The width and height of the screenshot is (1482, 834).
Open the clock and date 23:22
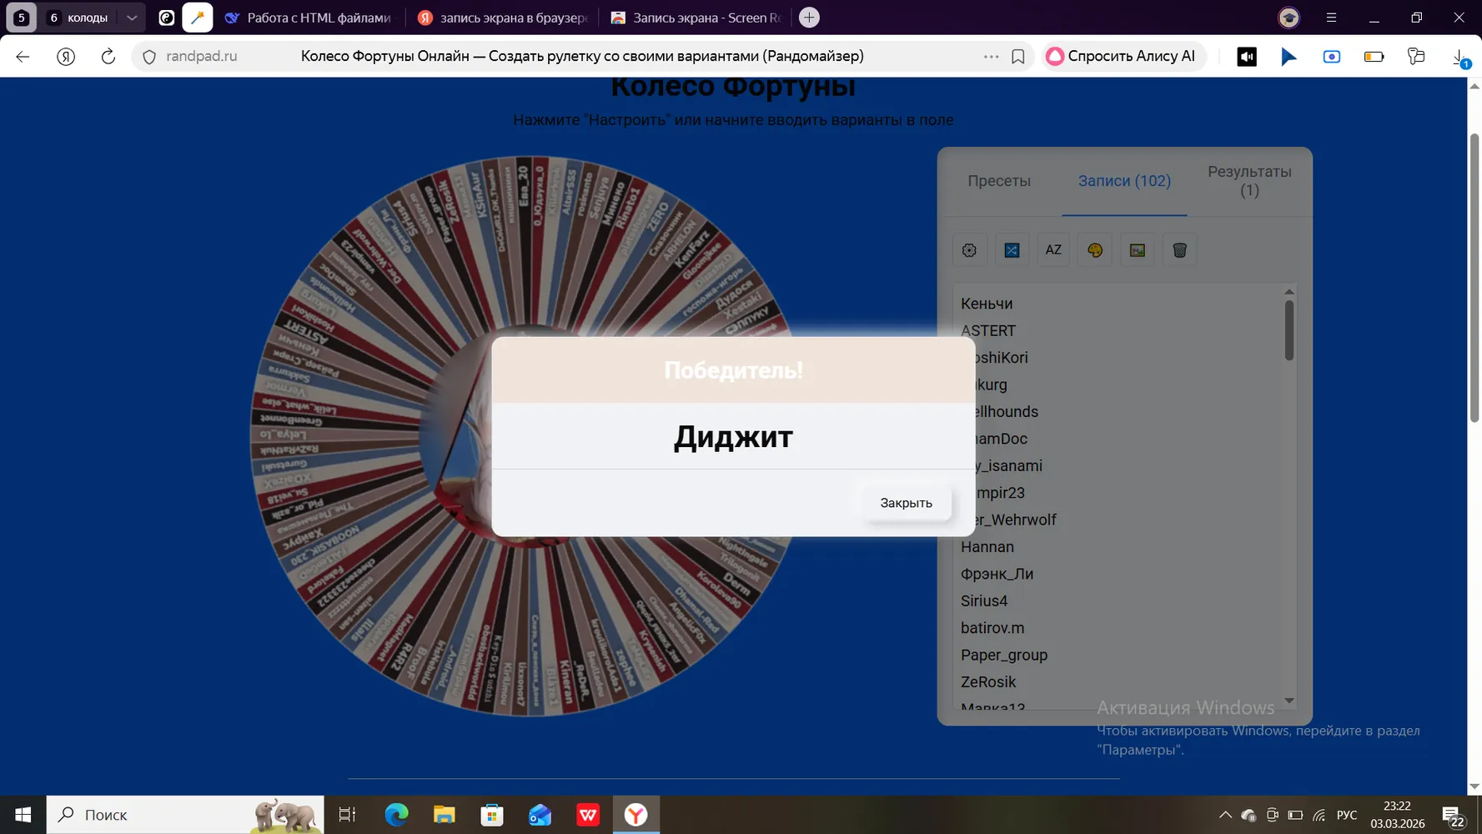(1398, 815)
